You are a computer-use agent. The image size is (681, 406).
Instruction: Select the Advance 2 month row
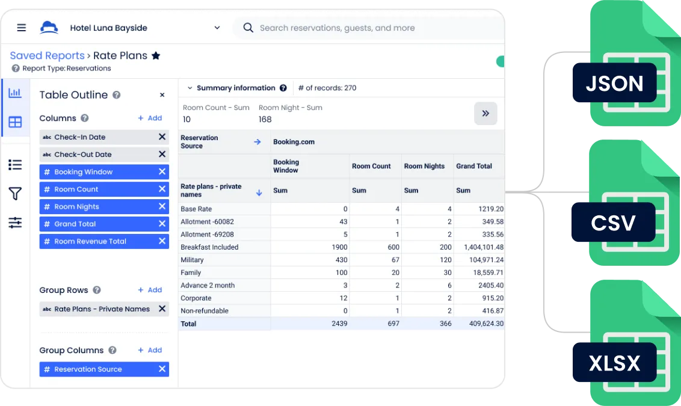coord(341,285)
